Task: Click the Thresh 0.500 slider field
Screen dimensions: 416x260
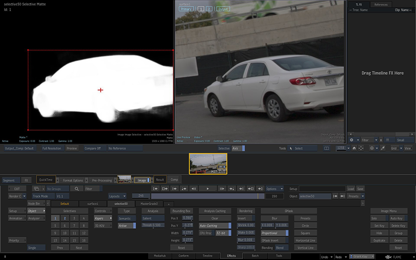Action: coord(153,225)
